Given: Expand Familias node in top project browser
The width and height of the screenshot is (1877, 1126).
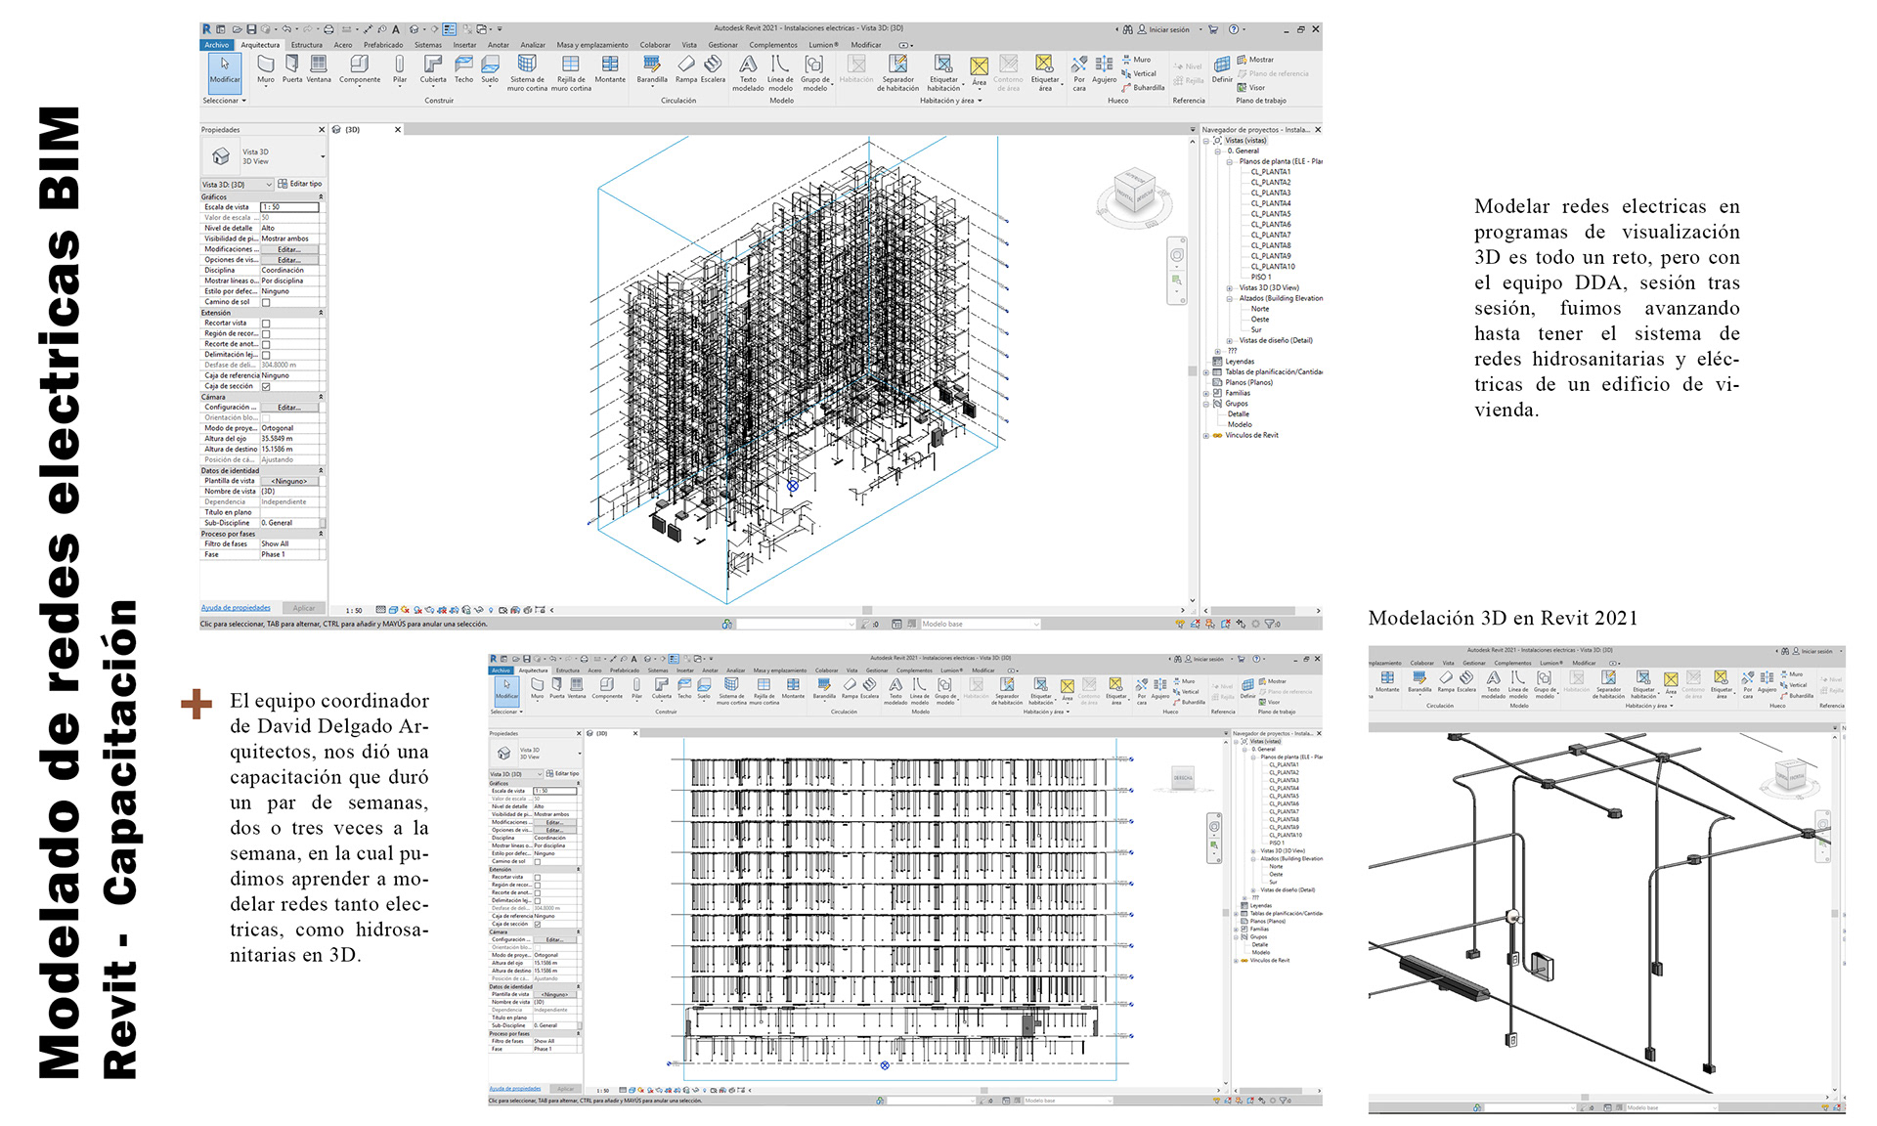Looking at the screenshot, I should [1206, 393].
